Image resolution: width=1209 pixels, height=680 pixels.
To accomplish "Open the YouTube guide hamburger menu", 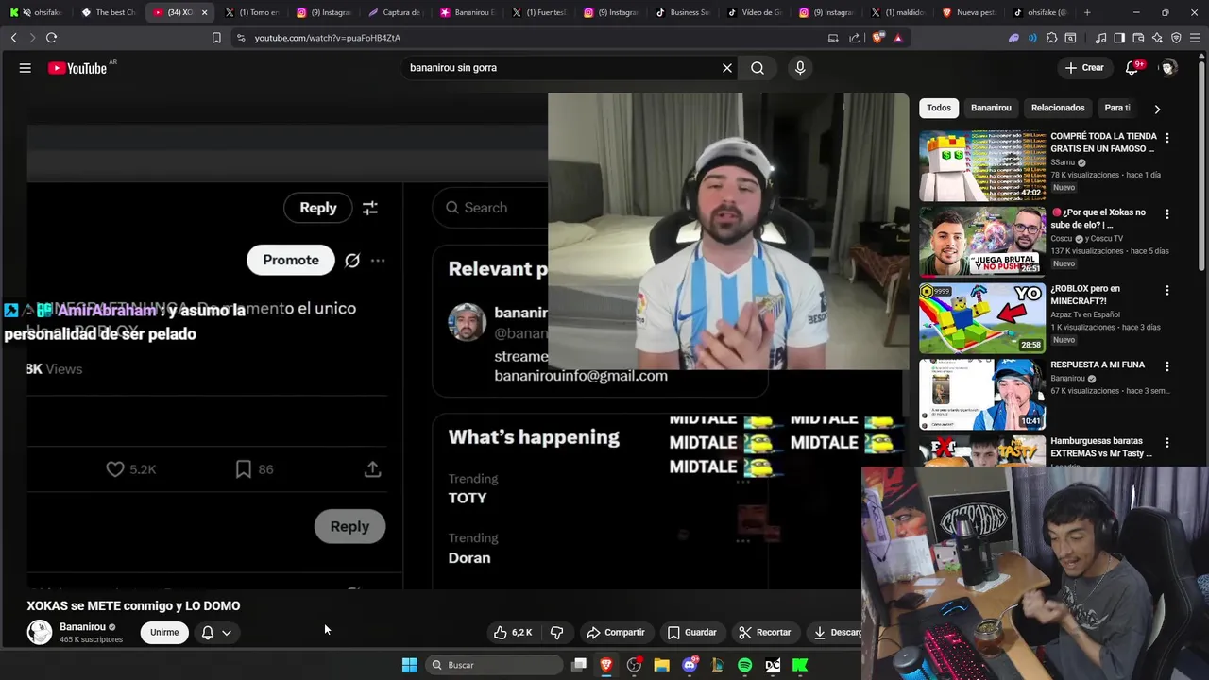I will pyautogui.click(x=26, y=68).
